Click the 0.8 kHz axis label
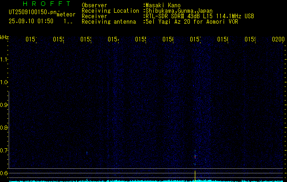This screenshot has height=182, width=287. 4,127
